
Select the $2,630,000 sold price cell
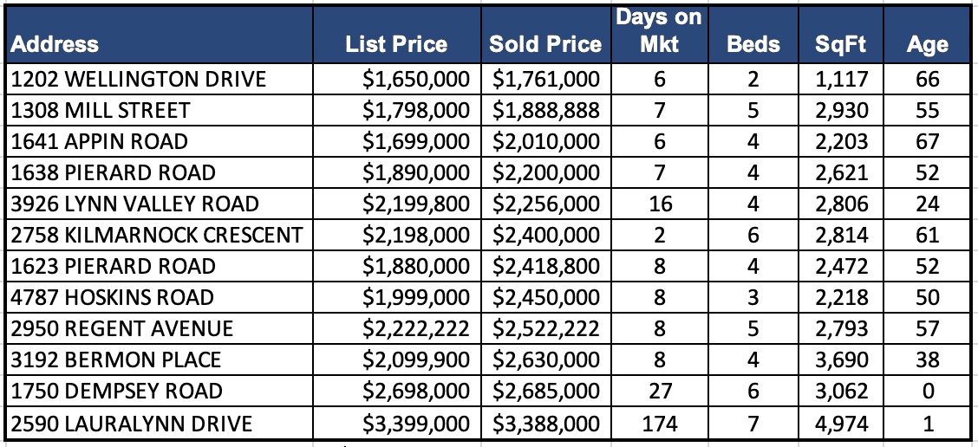[x=546, y=360]
